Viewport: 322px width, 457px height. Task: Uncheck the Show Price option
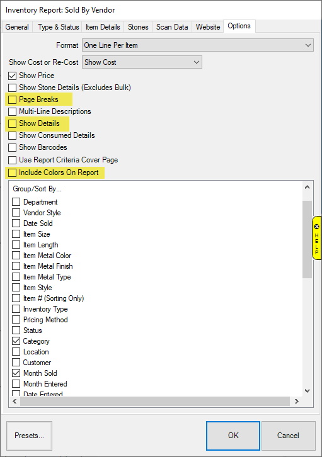pos(12,76)
